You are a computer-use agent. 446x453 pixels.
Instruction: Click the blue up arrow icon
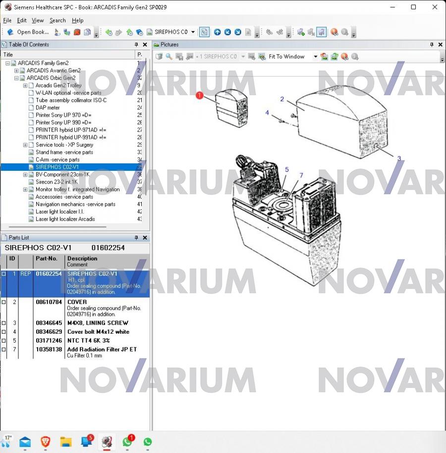[218, 32]
